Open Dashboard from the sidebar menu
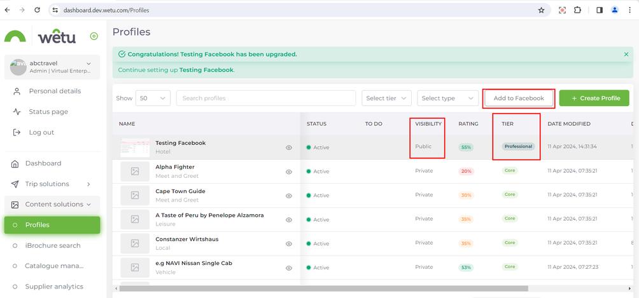Screen dimensions: 639x298 coord(43,163)
